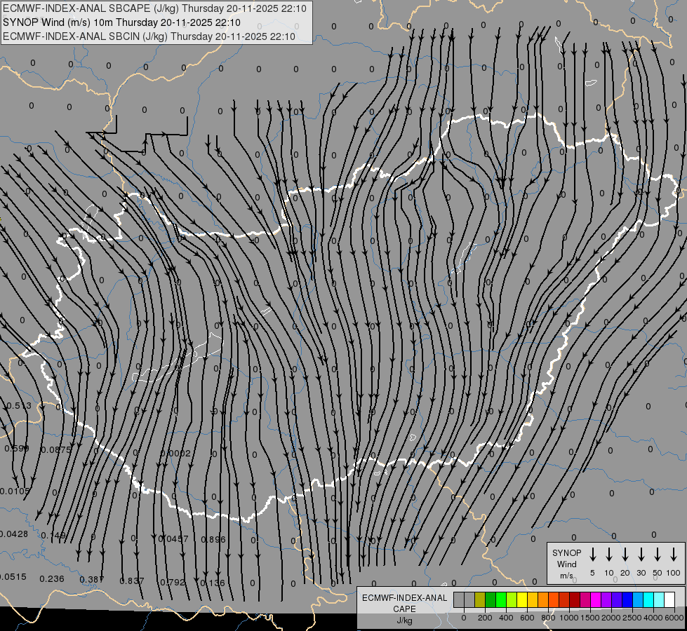The height and width of the screenshot is (631, 687).
Task: Select the dark red CAPE legend swatch
Action: pyautogui.click(x=575, y=599)
